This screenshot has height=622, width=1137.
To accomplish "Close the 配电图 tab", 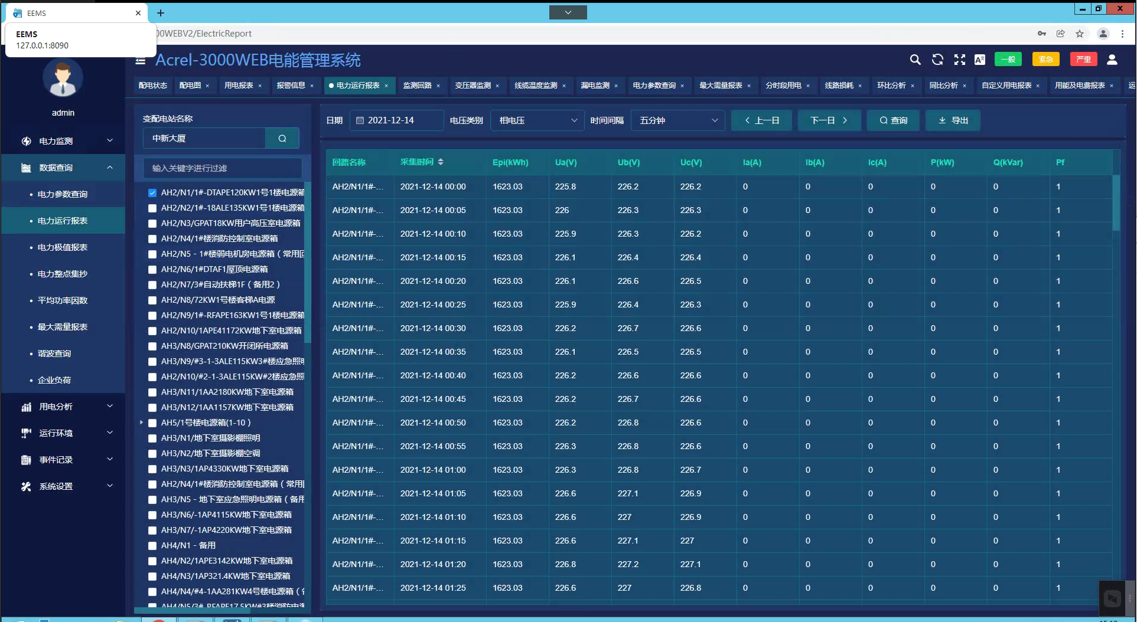I will point(207,86).
